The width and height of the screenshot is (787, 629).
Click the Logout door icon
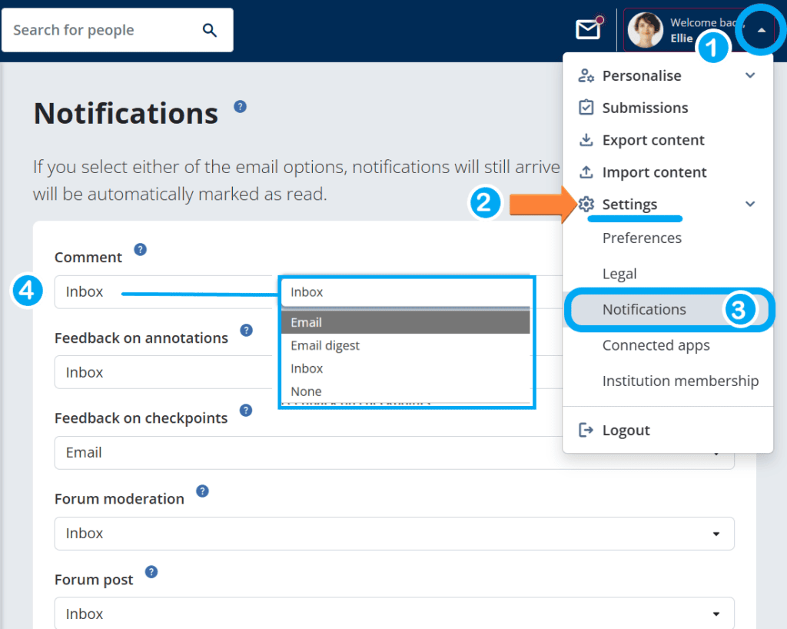pos(586,430)
